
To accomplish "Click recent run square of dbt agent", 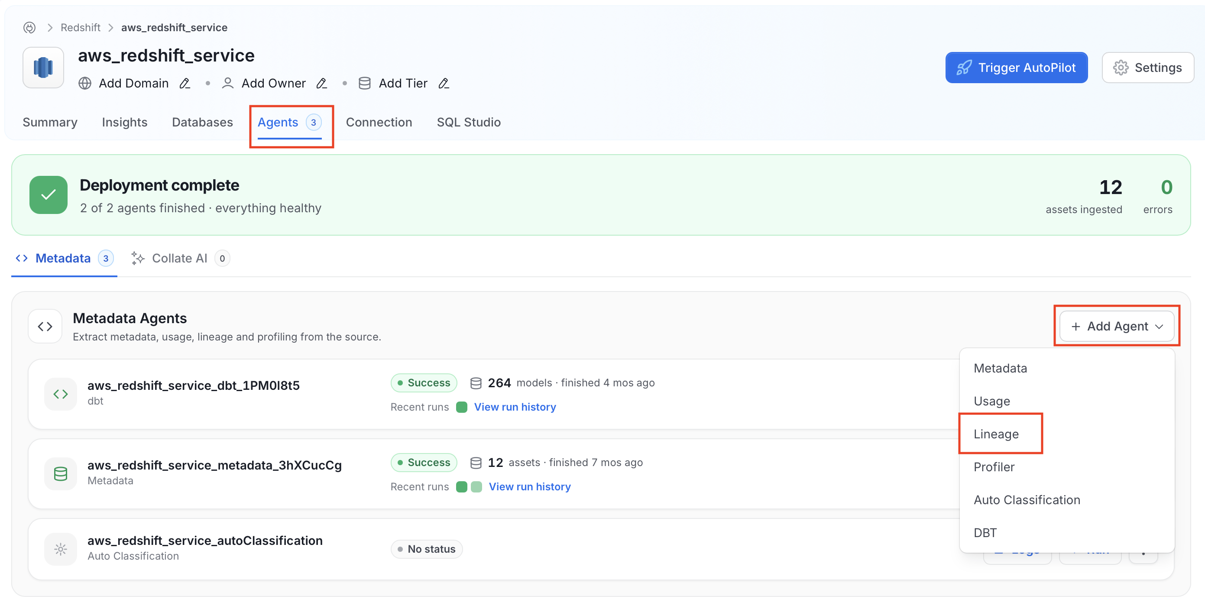I will tap(461, 407).
